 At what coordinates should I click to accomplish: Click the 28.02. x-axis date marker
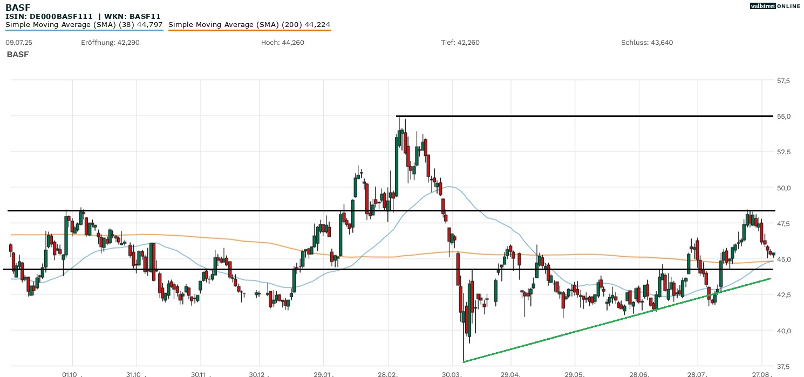pos(388,373)
